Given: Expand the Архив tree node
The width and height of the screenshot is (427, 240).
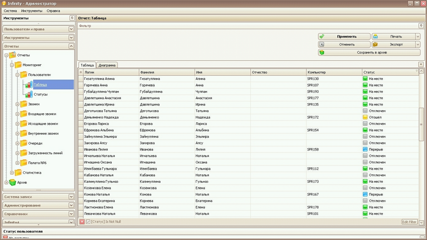Looking at the screenshot, I should pyautogui.click(x=6, y=182).
